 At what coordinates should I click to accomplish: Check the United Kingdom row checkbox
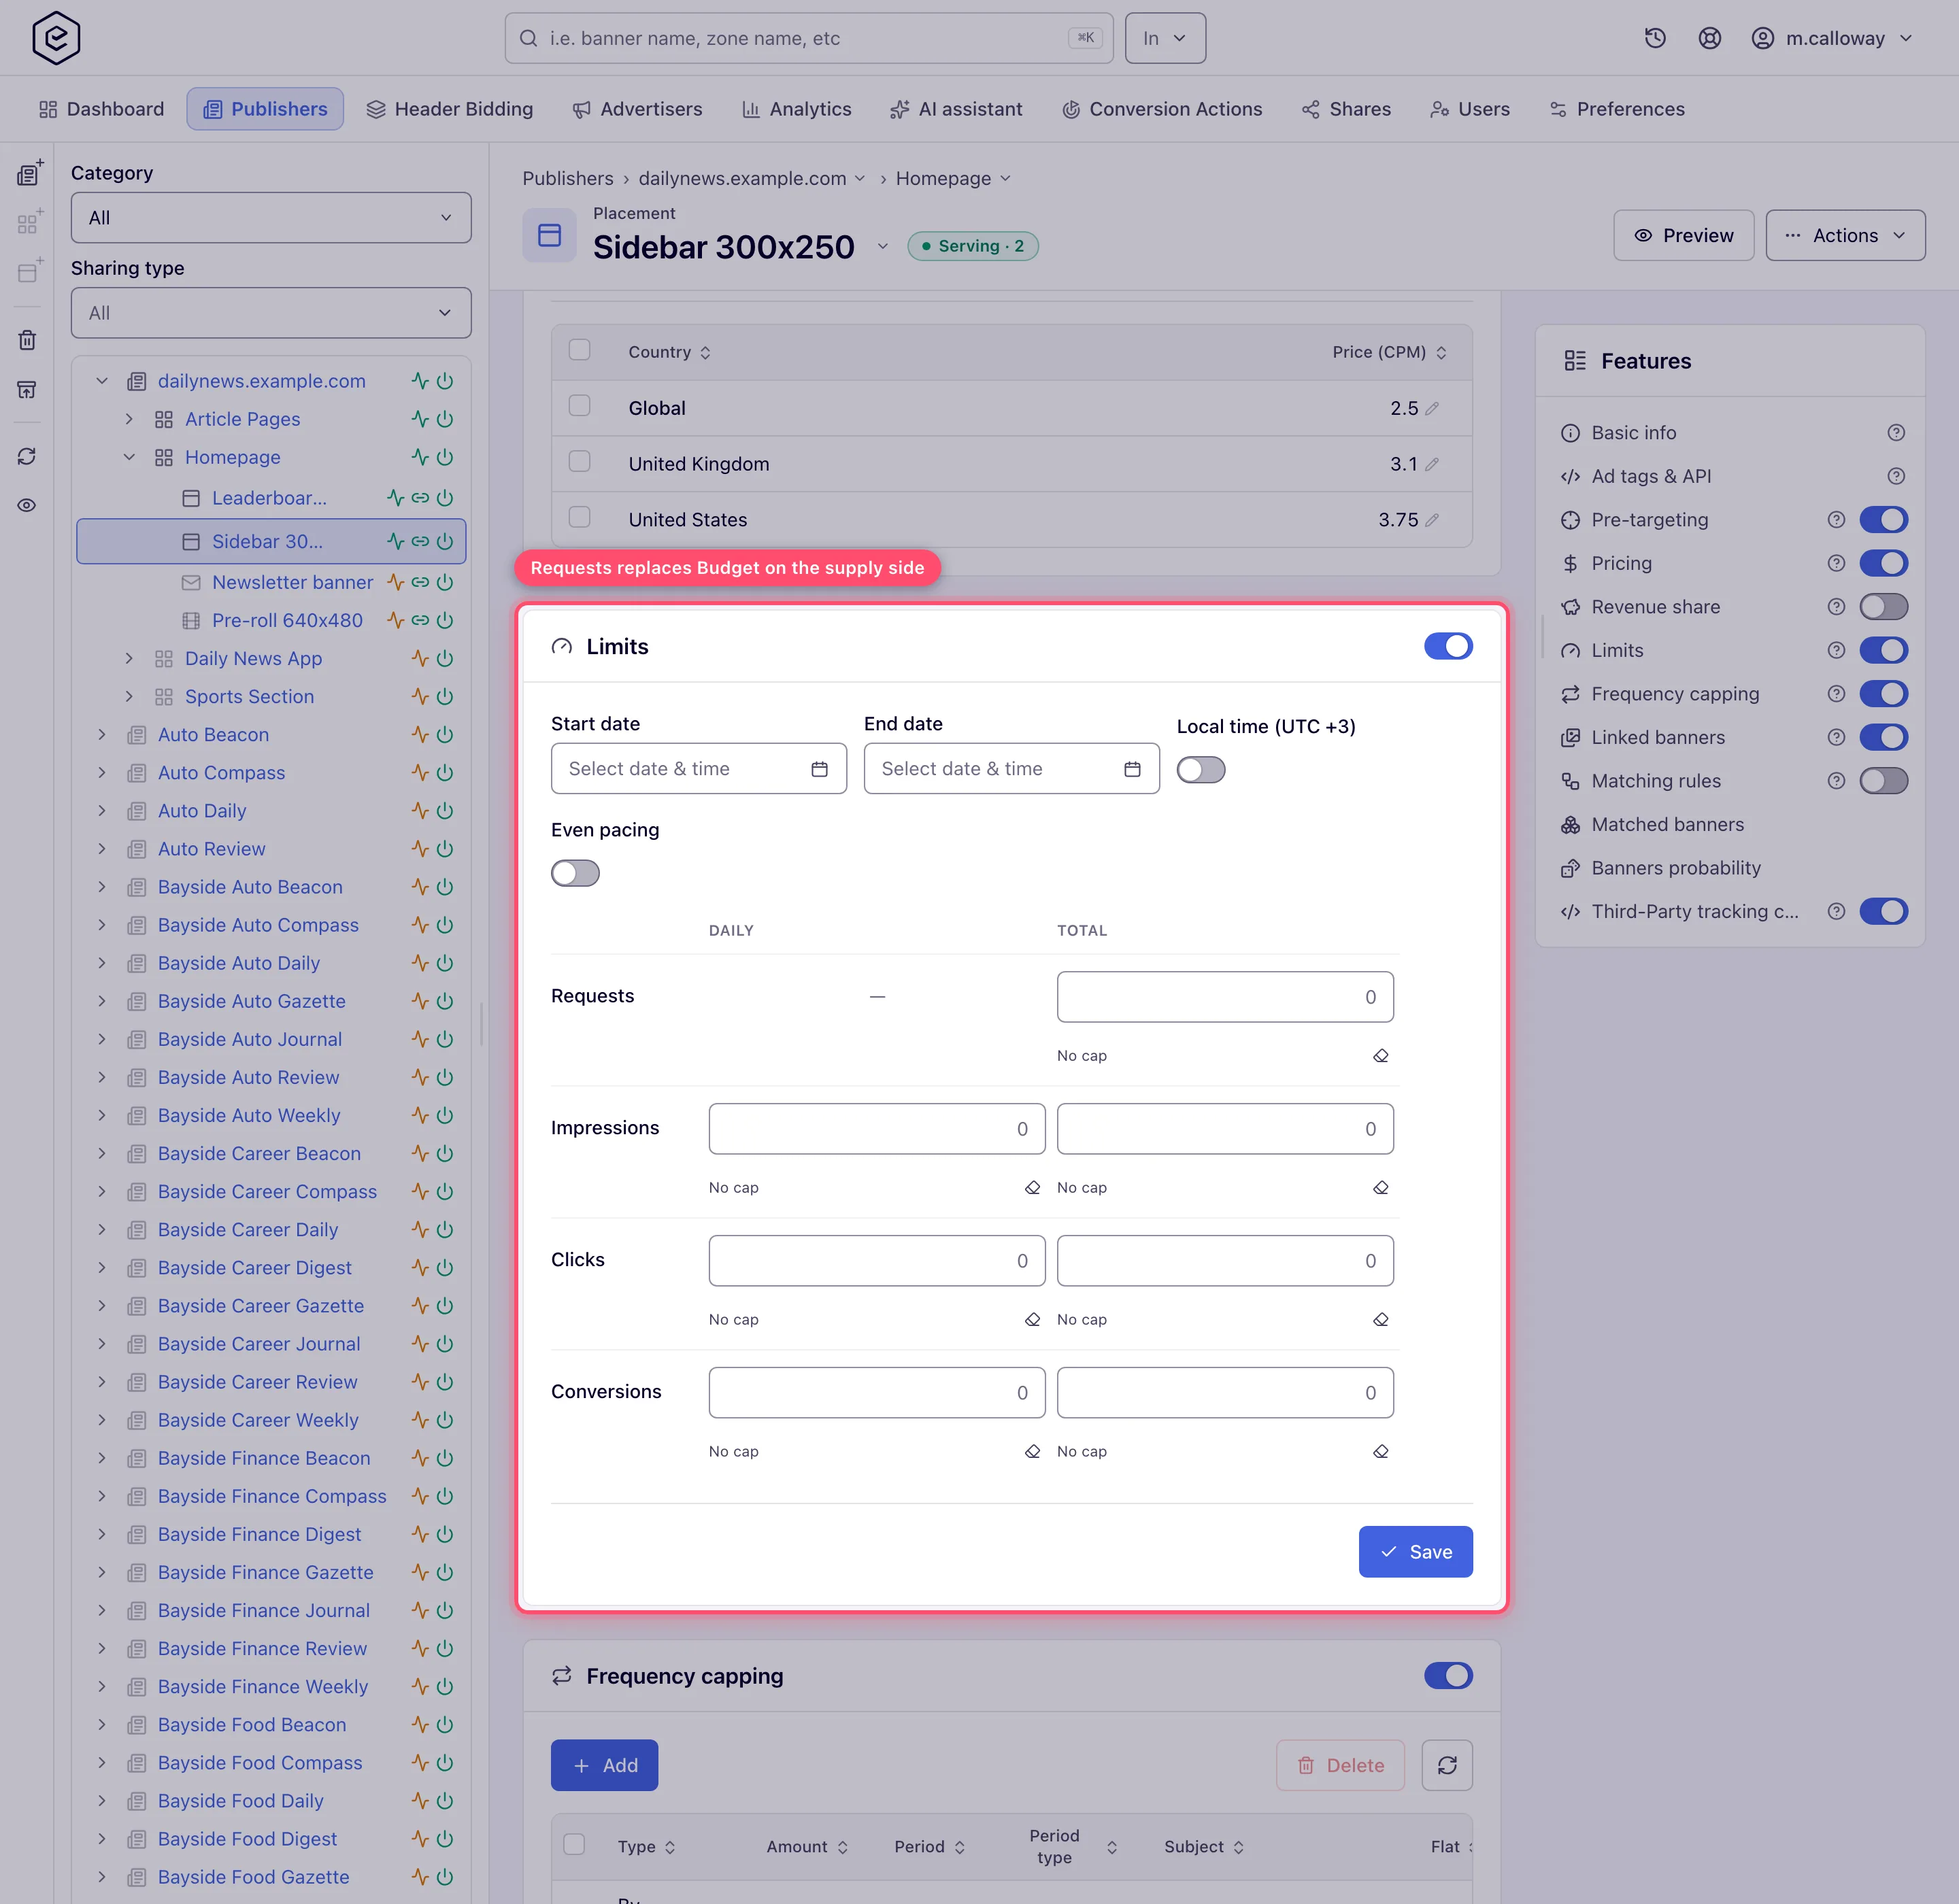(580, 462)
